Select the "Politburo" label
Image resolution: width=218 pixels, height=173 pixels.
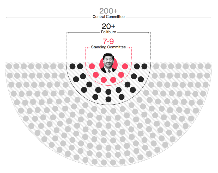[x=108, y=32]
